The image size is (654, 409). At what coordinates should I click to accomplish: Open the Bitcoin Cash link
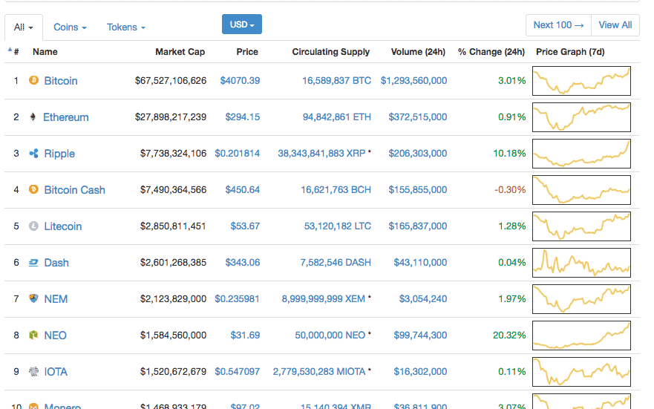coord(75,190)
